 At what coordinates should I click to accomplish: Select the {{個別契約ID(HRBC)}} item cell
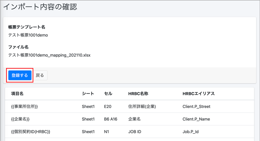coord(31,132)
